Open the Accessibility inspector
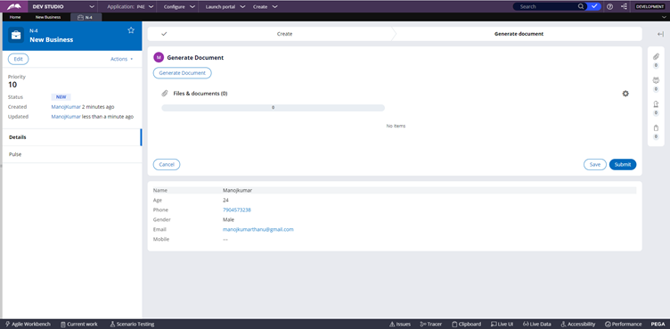Image resolution: width=670 pixels, height=329 pixels. [x=578, y=325]
